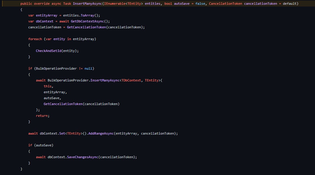Click the 'override' keyword
Viewport: 315px width, 175px height.
42,4
